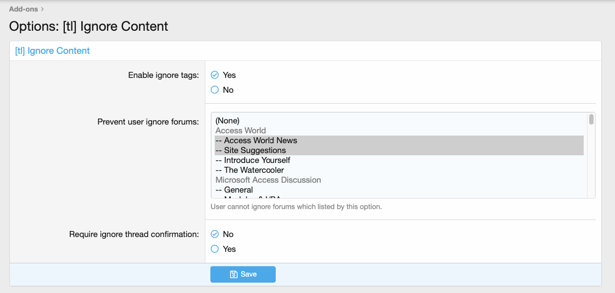Screen dimensions: 615x293
Task: Click the floppy disk icon on Save
Action: coord(233,274)
